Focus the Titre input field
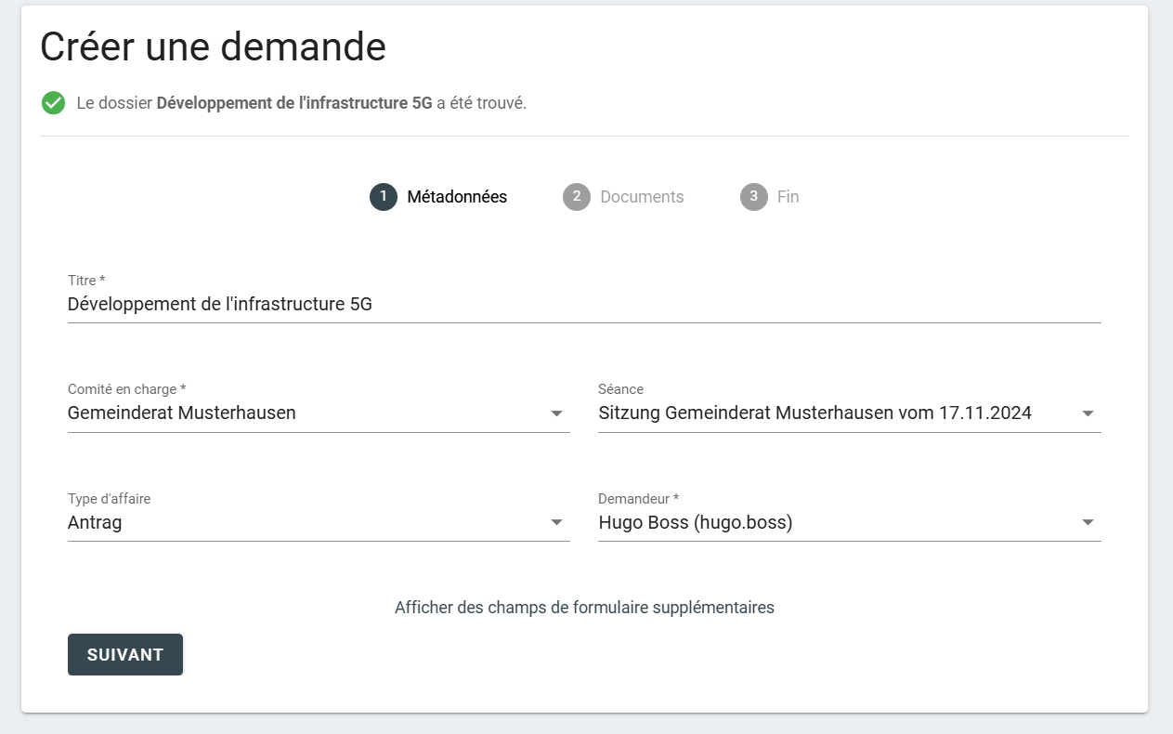This screenshot has width=1173, height=734. click(x=583, y=304)
